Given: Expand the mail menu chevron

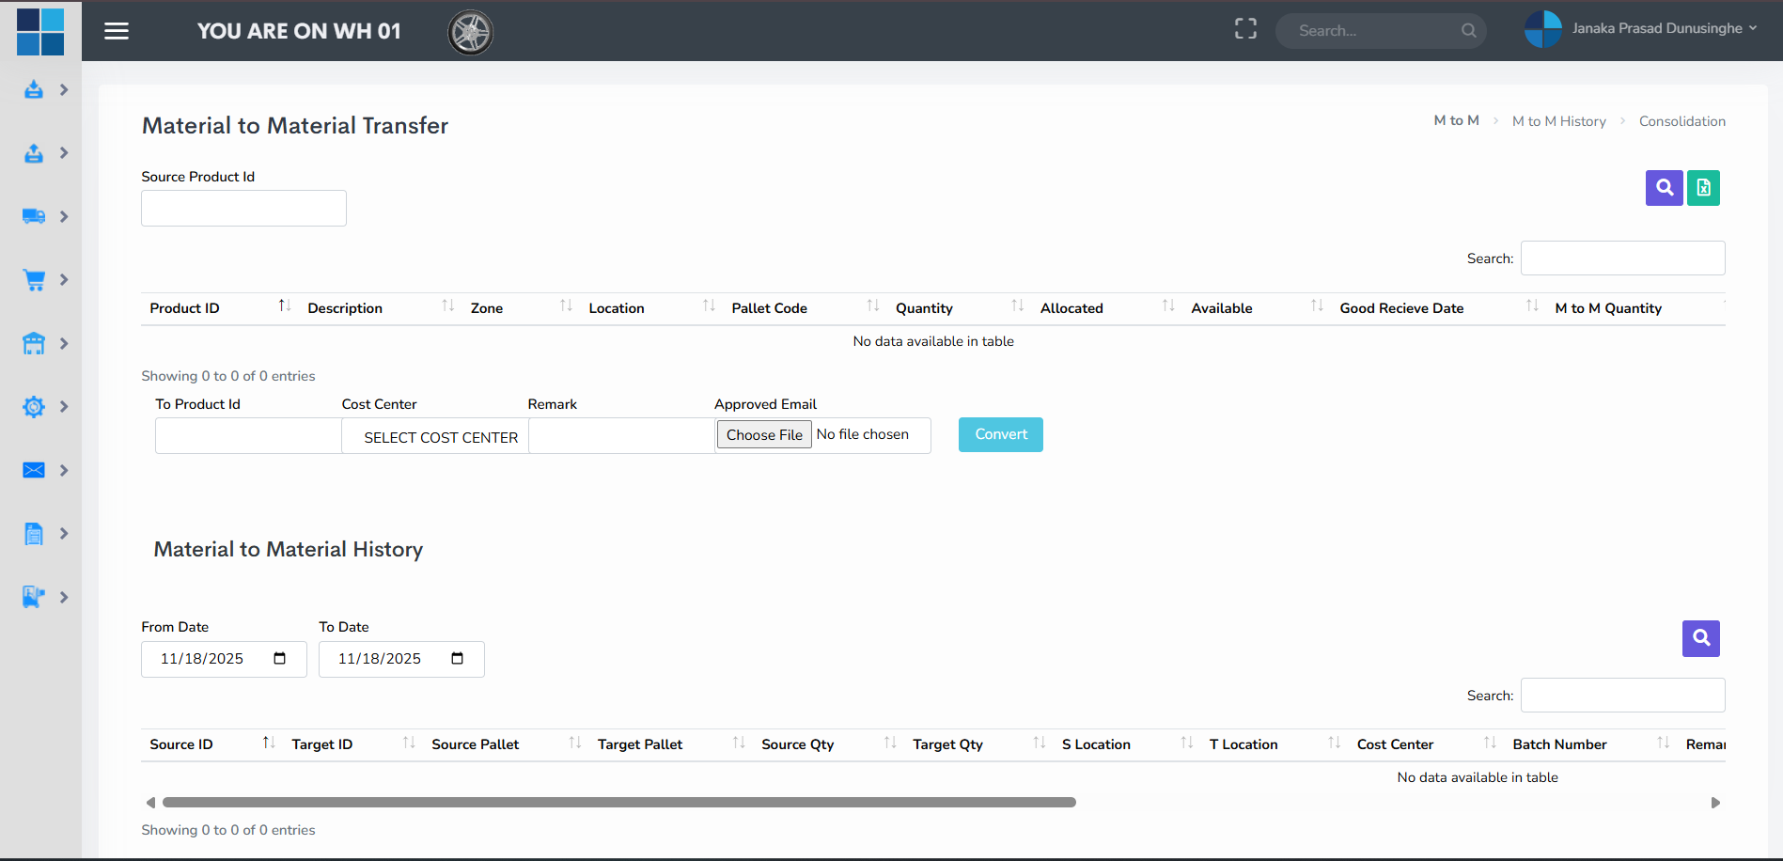Looking at the screenshot, I should [x=64, y=471].
